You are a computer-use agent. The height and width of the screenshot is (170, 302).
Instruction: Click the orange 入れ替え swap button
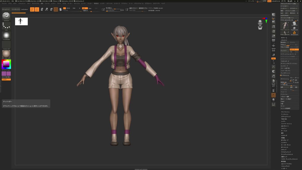pos(6,79)
